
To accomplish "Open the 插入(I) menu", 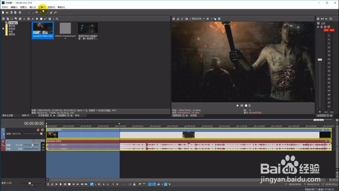I will click(33, 7).
